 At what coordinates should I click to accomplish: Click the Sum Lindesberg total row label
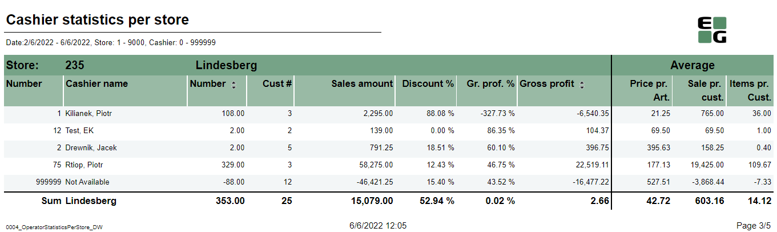click(x=79, y=201)
